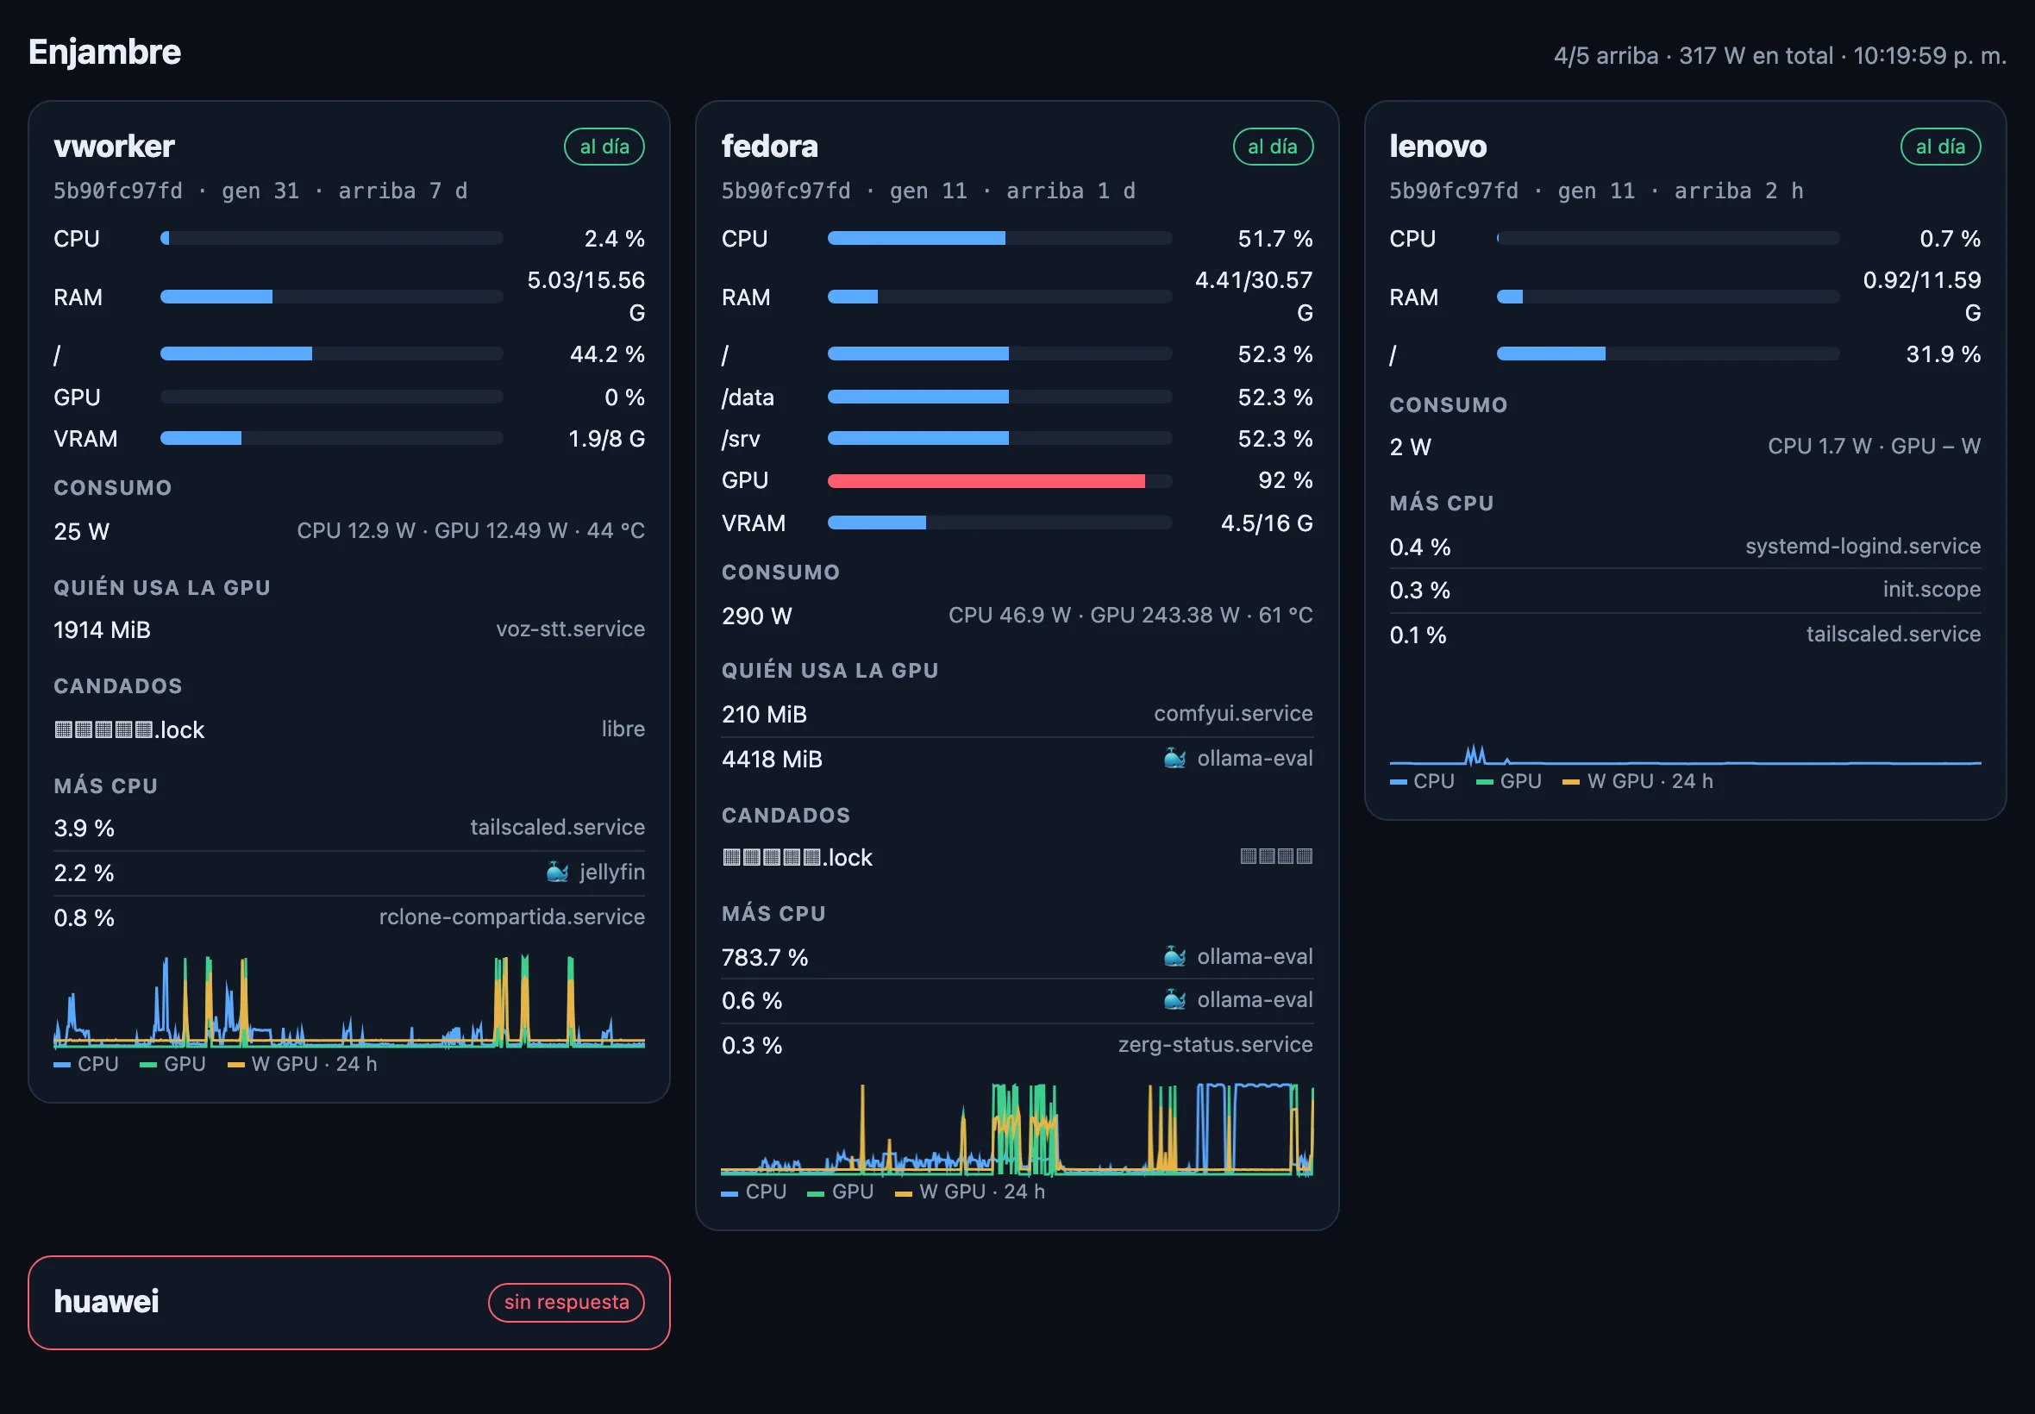This screenshot has width=2035, height=1414.
Task: Click the fedora 24 h history chart
Action: point(1017,1129)
